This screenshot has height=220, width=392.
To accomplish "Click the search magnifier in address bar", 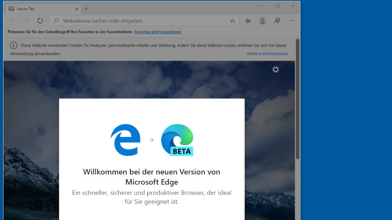I will point(56,21).
